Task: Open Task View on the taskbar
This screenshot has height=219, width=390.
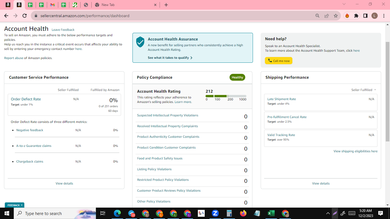Action: click(x=103, y=213)
